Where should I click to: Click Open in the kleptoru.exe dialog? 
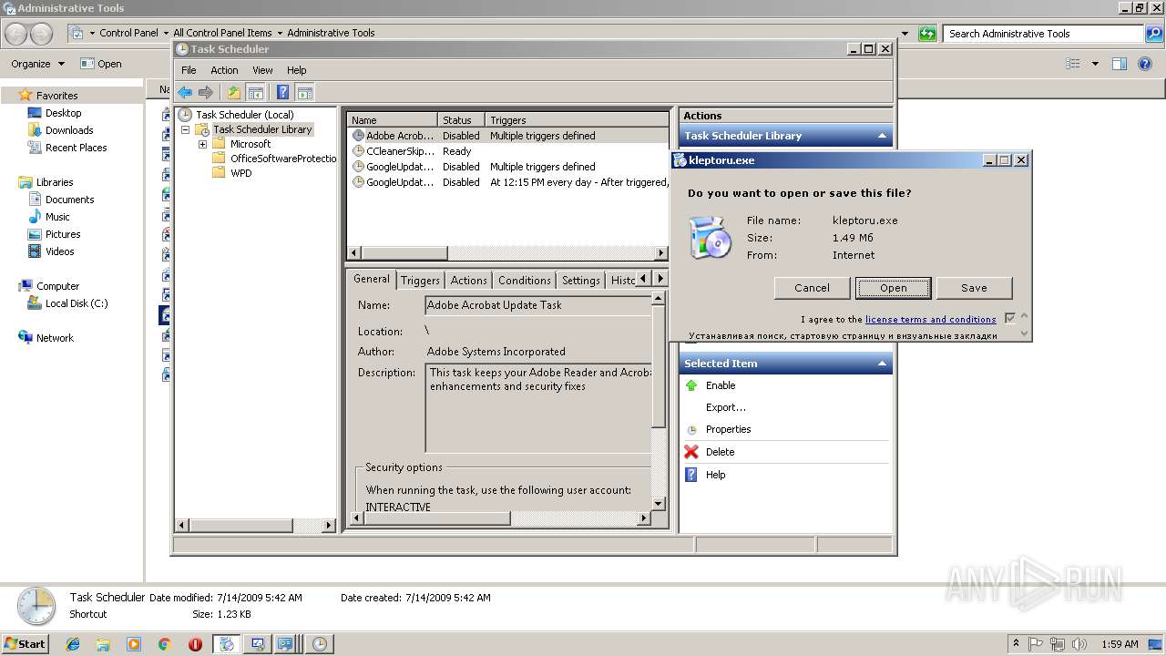893,288
